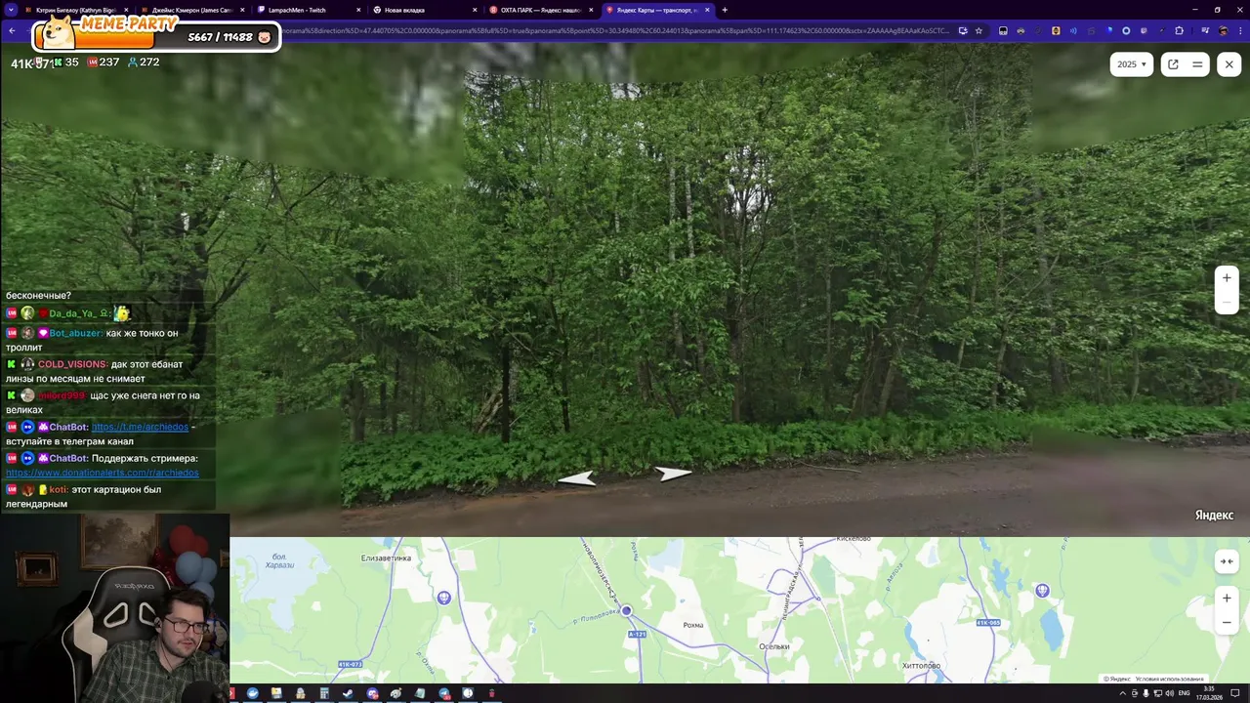Screen dimensions: 1250x703
Task: Click the Da_da_Ya_ username in chat
Action: [72, 313]
